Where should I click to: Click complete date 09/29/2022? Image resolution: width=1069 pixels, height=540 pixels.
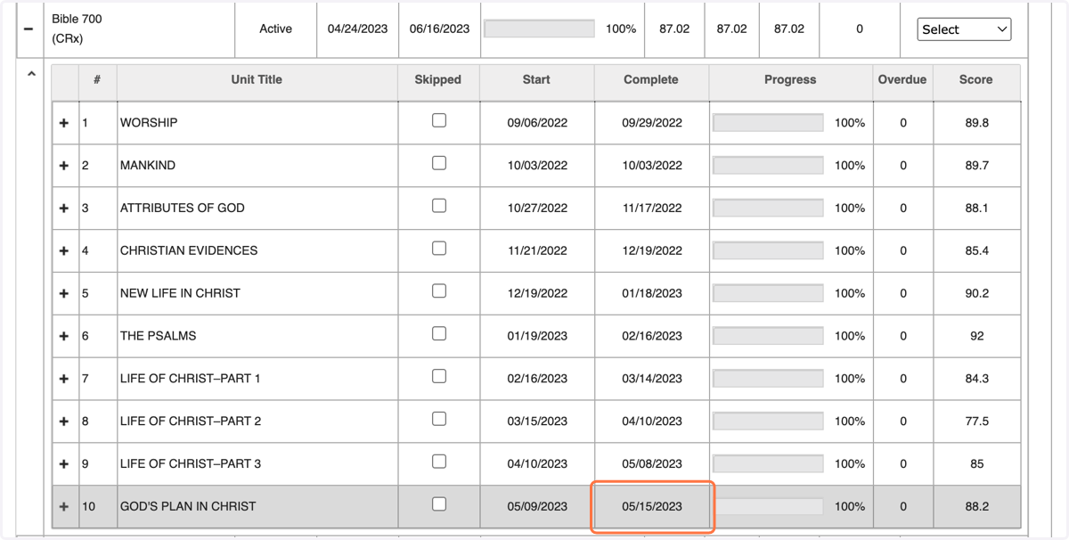point(652,123)
